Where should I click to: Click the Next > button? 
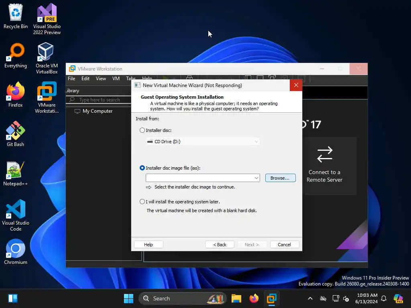click(252, 245)
